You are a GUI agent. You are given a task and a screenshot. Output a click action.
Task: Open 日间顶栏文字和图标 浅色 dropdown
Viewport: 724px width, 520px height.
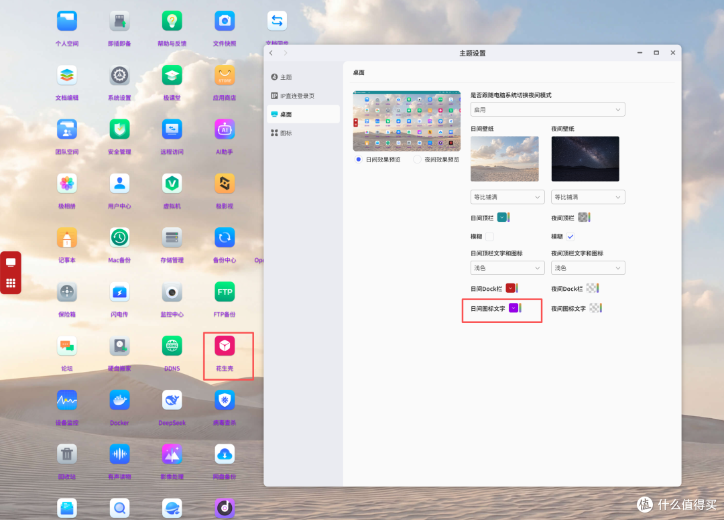(507, 267)
